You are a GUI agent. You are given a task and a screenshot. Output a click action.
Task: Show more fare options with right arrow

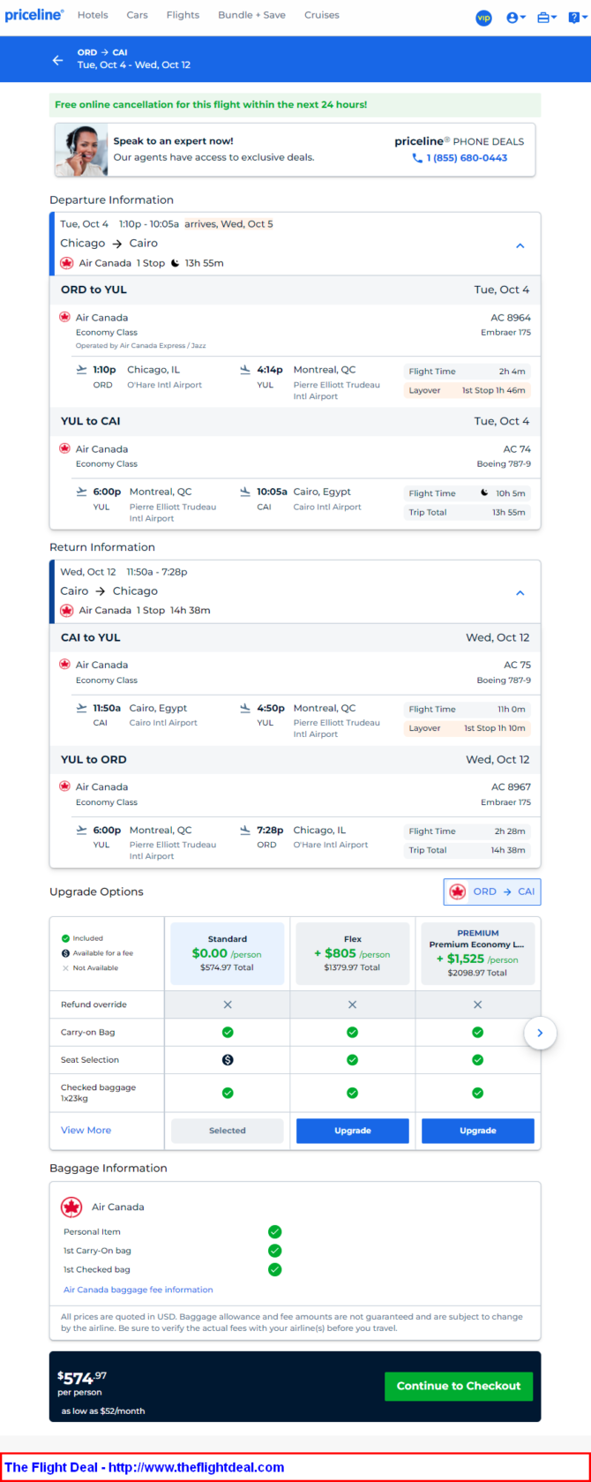540,1033
